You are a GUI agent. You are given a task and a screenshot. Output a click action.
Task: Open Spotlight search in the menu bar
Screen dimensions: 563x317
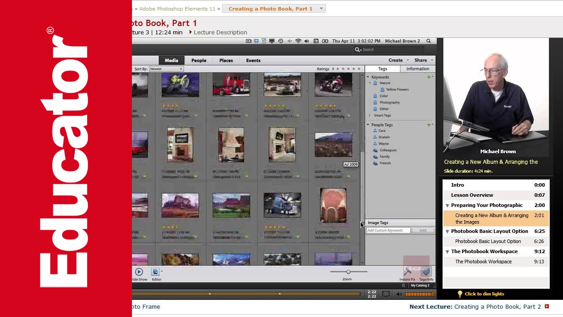pyautogui.click(x=428, y=41)
